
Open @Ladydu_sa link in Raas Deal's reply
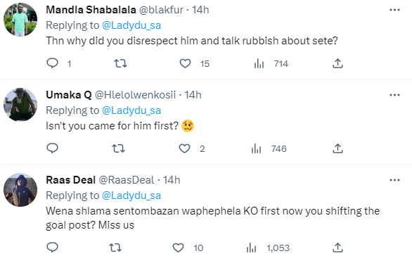click(x=131, y=196)
